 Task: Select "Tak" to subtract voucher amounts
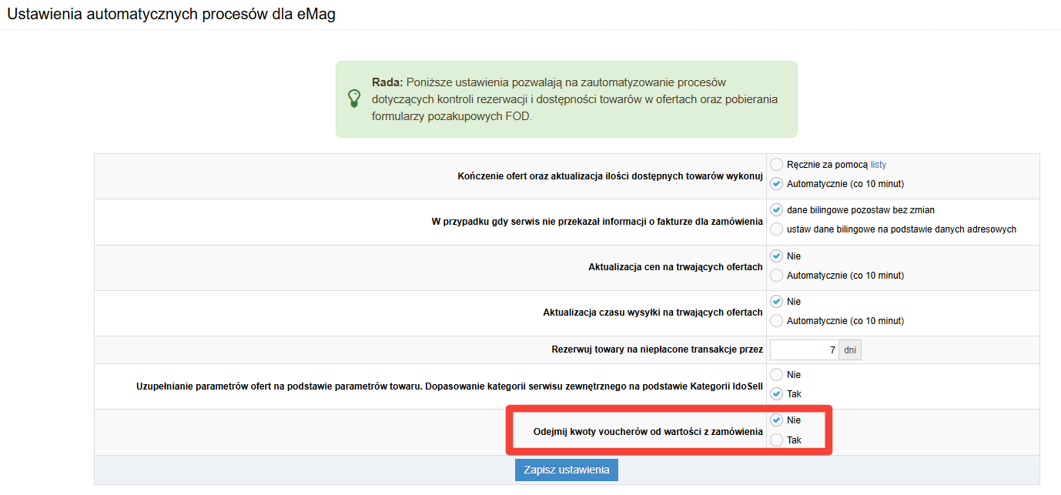[x=776, y=440]
